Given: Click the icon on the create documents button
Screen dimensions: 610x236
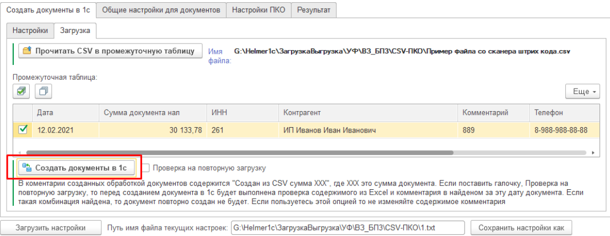Looking at the screenshot, I should coord(27,168).
